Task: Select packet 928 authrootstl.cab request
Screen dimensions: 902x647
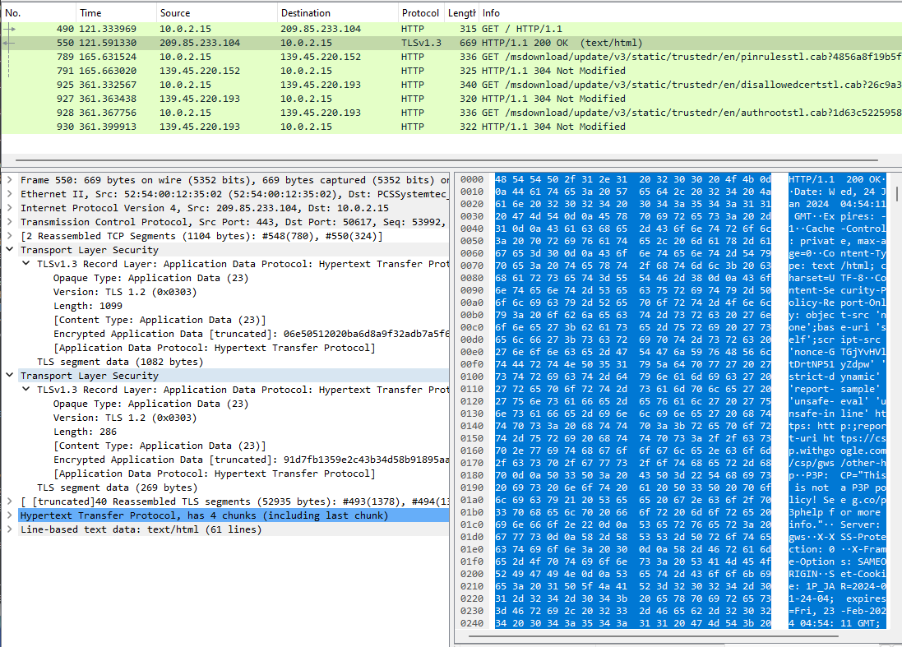Action: [x=451, y=113]
